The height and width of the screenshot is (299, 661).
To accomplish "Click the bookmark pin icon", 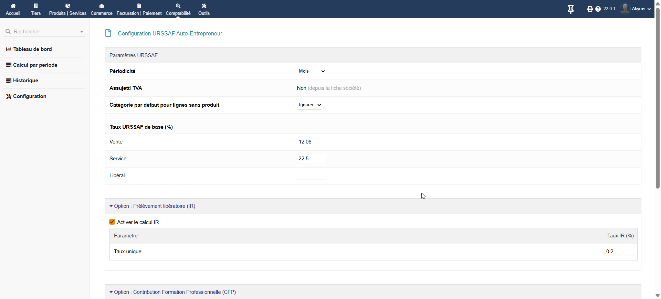I will pos(570,9).
